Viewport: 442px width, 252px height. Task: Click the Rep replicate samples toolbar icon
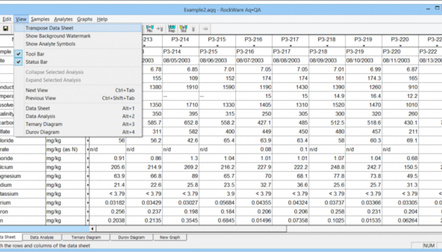172,28
